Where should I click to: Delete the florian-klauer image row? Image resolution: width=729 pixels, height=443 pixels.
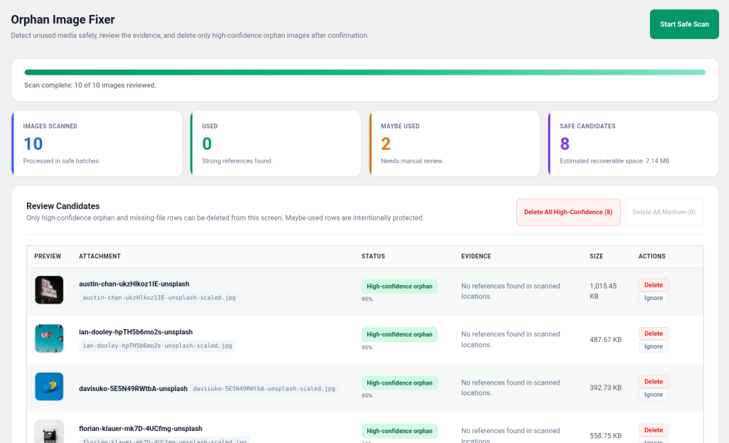654,430
